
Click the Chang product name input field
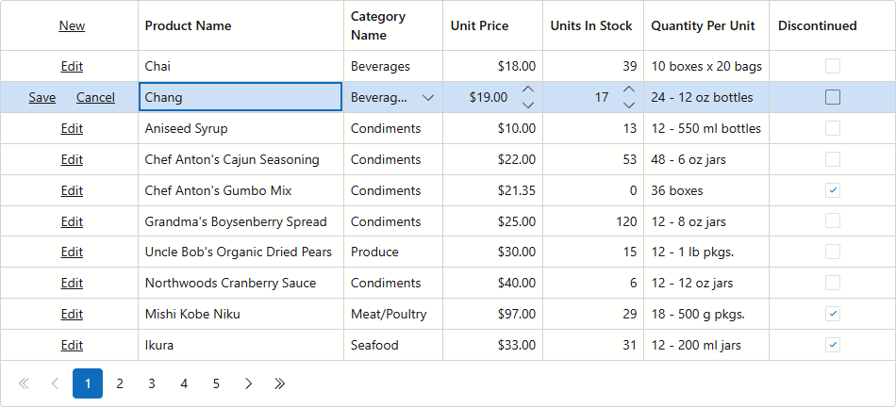241,97
